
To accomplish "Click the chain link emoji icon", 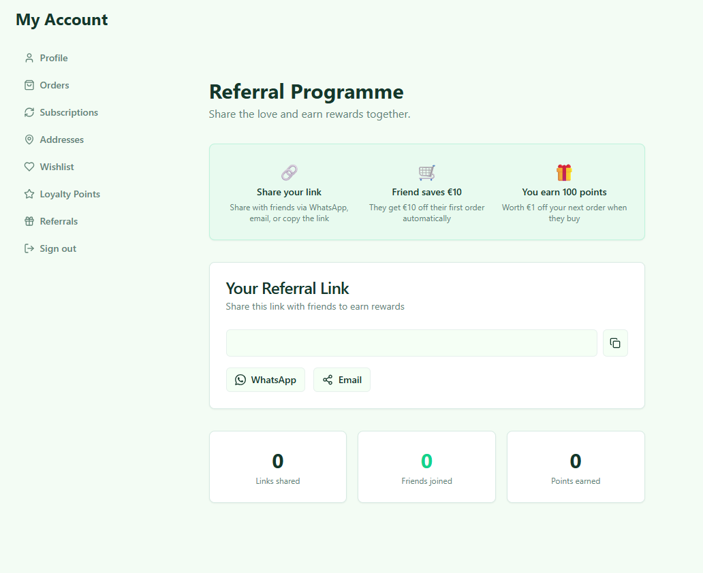I will point(290,172).
